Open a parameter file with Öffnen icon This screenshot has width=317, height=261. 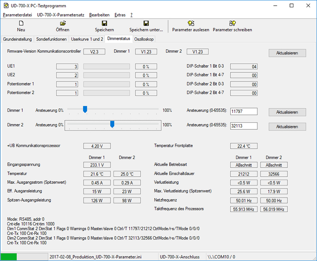[63, 24]
